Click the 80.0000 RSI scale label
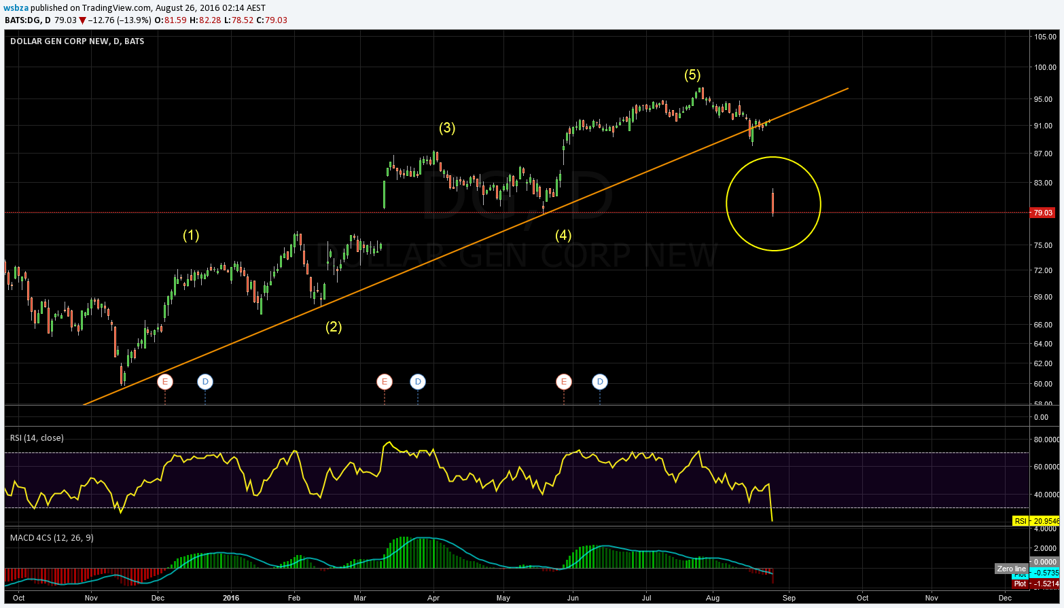 tap(1046, 440)
